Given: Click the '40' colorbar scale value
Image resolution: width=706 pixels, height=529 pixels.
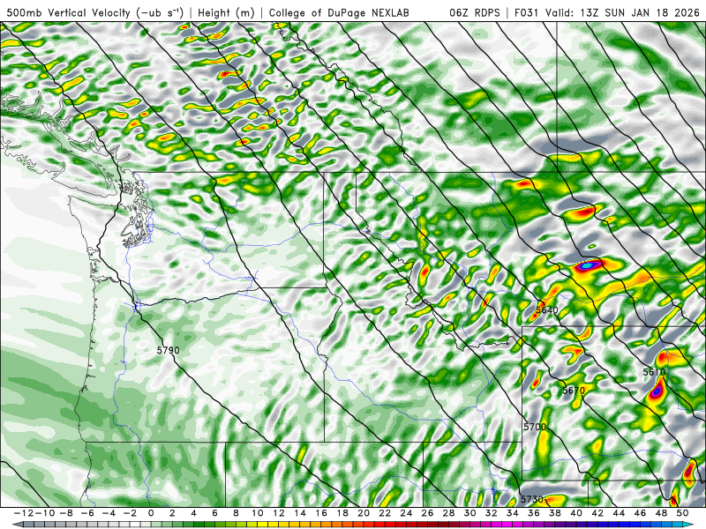Looking at the screenshot, I should tap(576, 513).
